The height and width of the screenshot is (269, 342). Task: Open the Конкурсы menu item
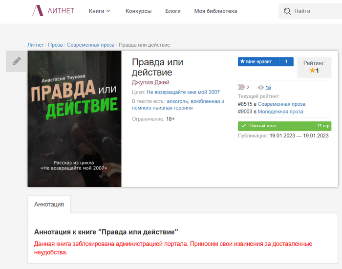pyautogui.click(x=138, y=11)
